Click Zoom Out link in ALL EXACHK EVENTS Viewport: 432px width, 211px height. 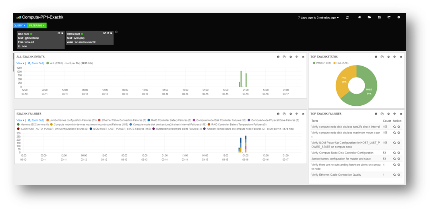pyautogui.click(x=35, y=63)
